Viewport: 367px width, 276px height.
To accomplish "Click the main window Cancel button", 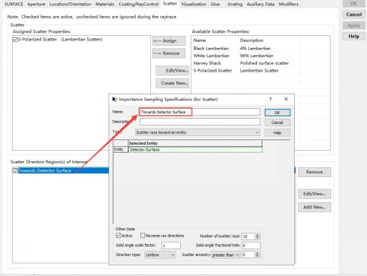I will pos(354,15).
